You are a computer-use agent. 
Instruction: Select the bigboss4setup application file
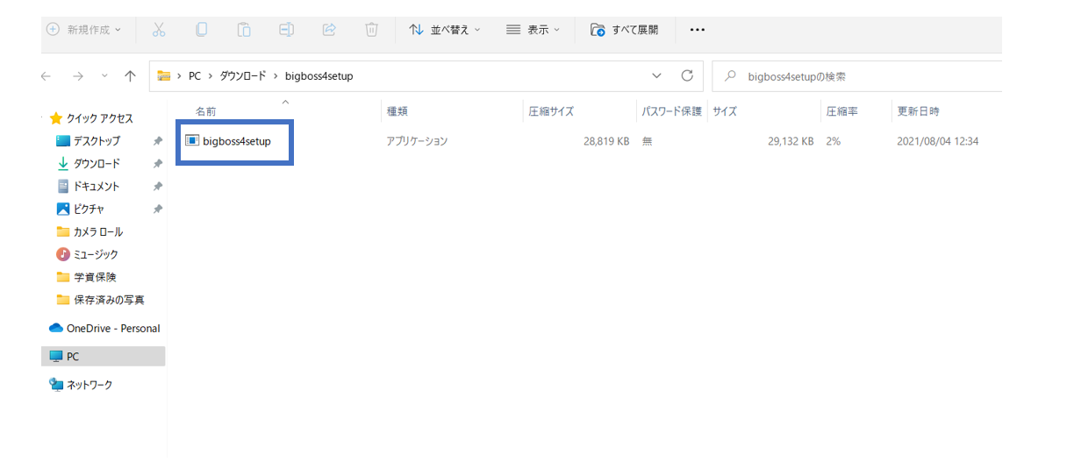point(236,141)
